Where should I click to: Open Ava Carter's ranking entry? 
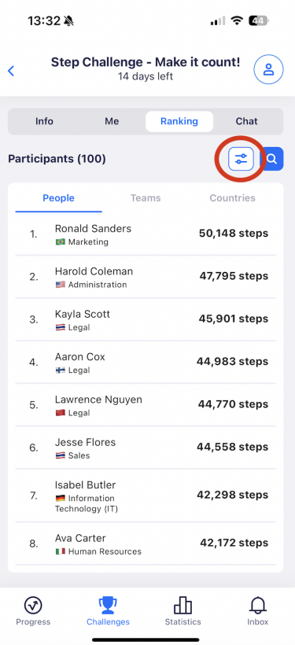click(x=146, y=544)
